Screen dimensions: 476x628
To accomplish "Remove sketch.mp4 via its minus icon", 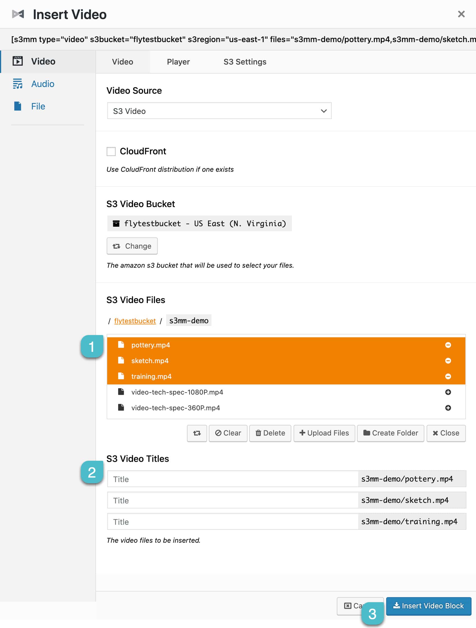I will [448, 361].
